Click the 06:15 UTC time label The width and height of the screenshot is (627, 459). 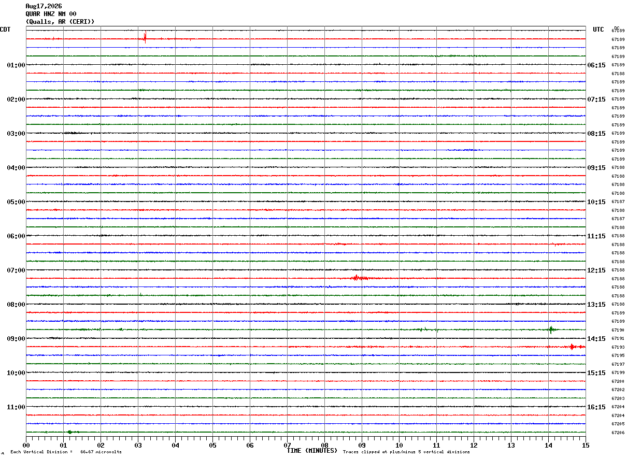596,65
